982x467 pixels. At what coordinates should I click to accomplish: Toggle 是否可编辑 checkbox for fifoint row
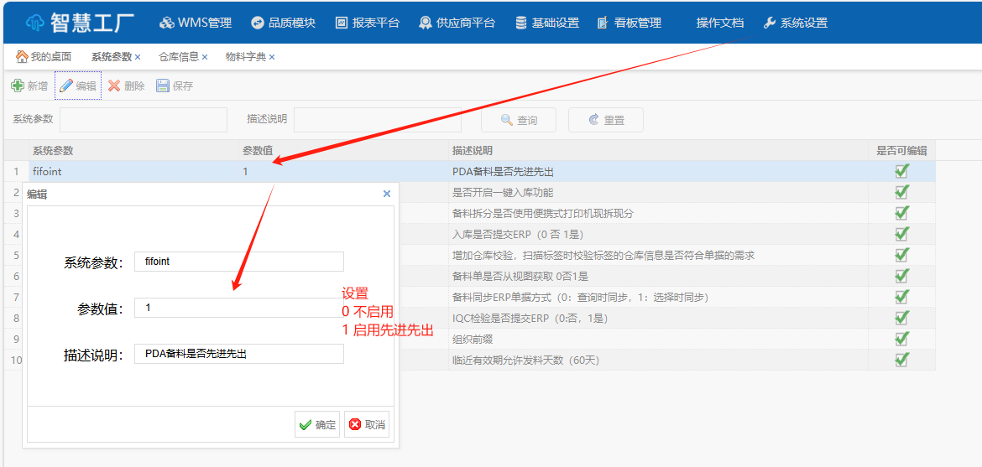point(901,171)
